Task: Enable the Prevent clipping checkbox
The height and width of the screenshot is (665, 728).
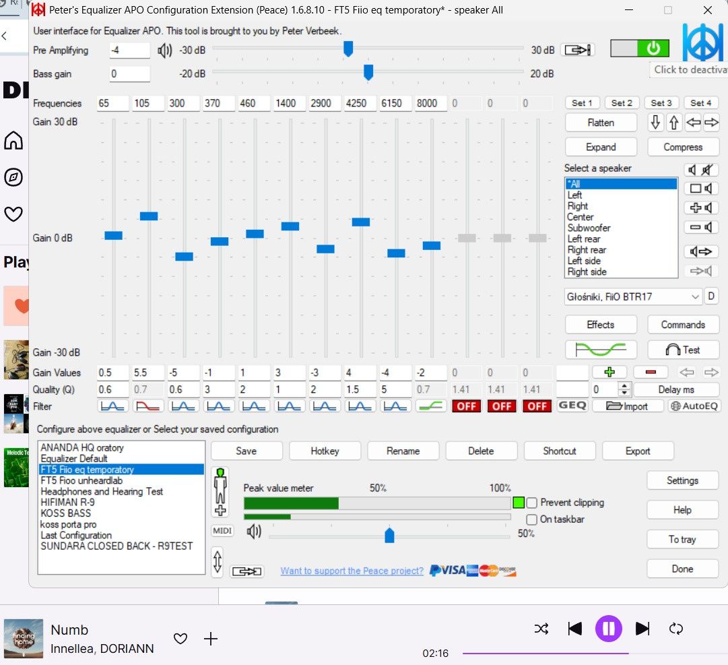Action: tap(531, 503)
